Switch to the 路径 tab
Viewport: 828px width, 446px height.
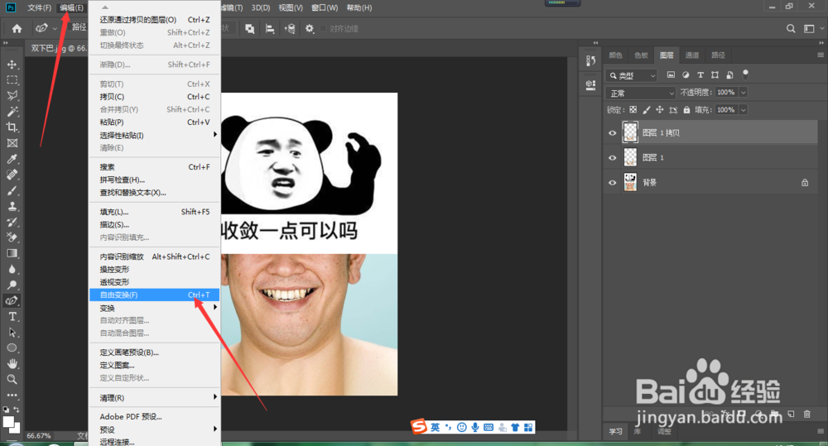(x=718, y=55)
